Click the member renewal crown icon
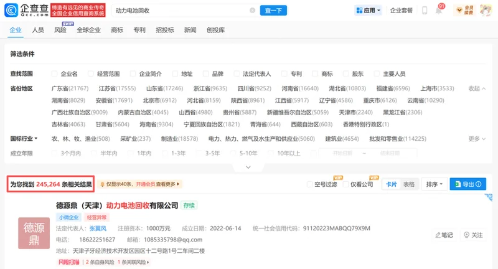 point(459,10)
